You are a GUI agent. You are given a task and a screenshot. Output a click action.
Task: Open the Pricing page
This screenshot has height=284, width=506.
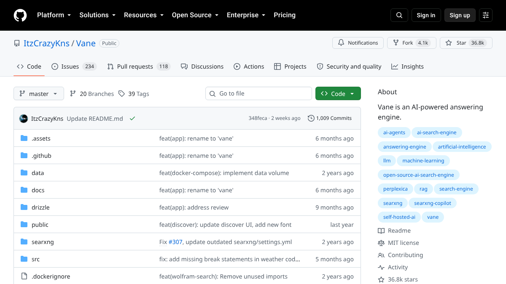click(x=285, y=15)
